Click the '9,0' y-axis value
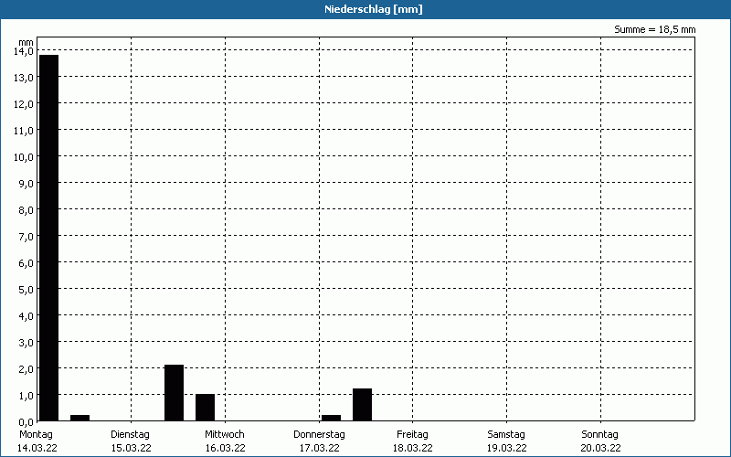The height and width of the screenshot is (457, 731). coord(26,184)
